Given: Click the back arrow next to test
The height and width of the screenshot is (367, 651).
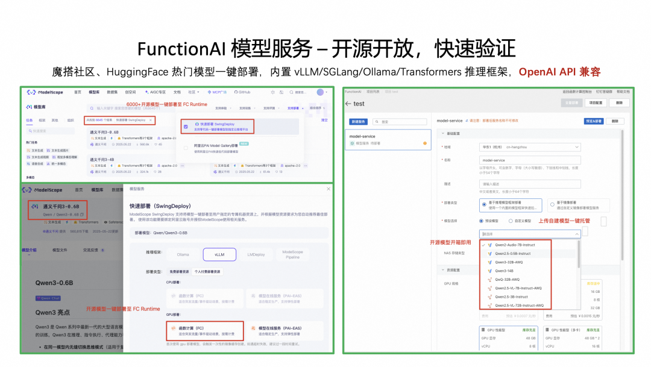Looking at the screenshot, I should click(x=348, y=104).
